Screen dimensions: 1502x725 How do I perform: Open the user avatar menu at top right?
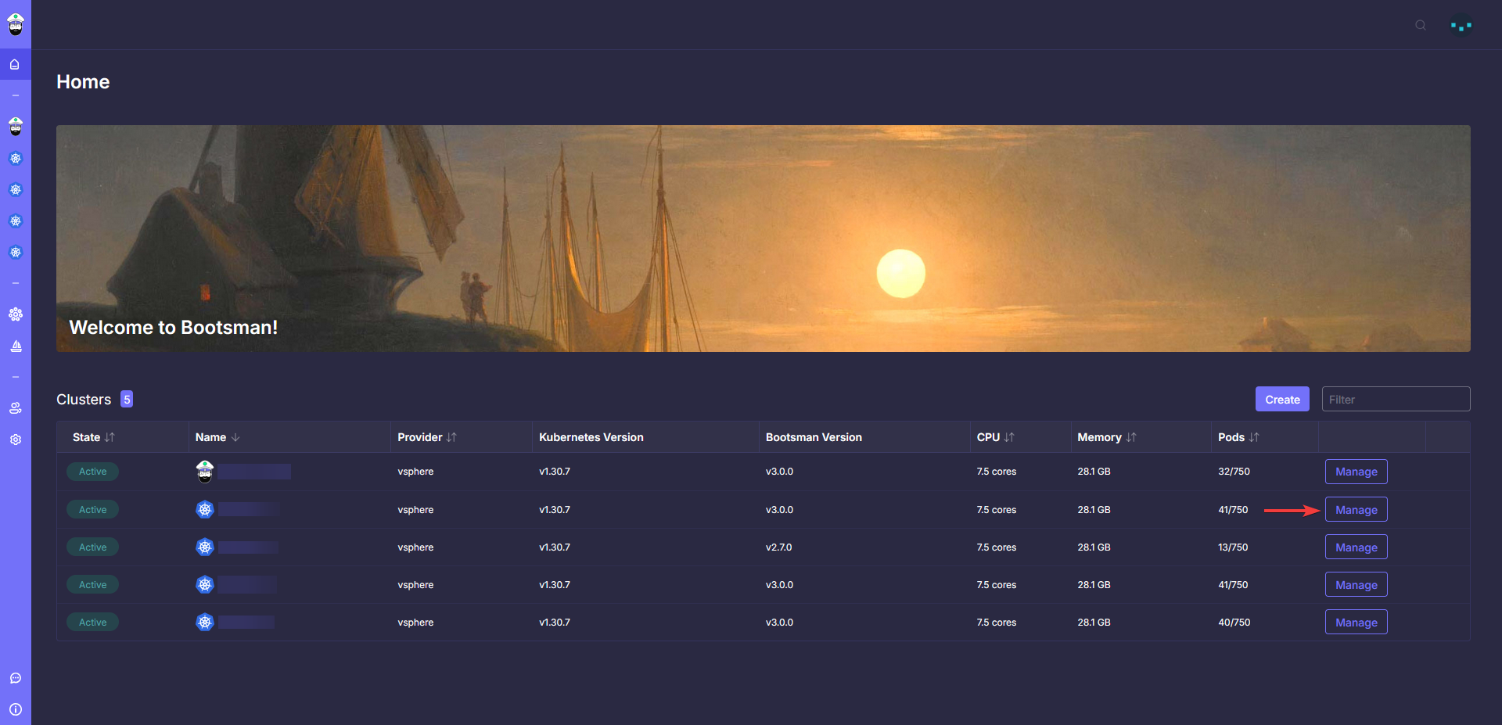[x=1461, y=25]
